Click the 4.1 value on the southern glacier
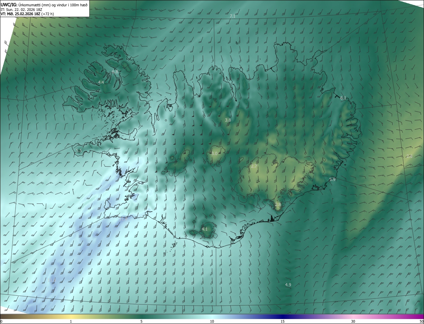Image resolution: width=424 pixels, height=324 pixels. (205, 229)
